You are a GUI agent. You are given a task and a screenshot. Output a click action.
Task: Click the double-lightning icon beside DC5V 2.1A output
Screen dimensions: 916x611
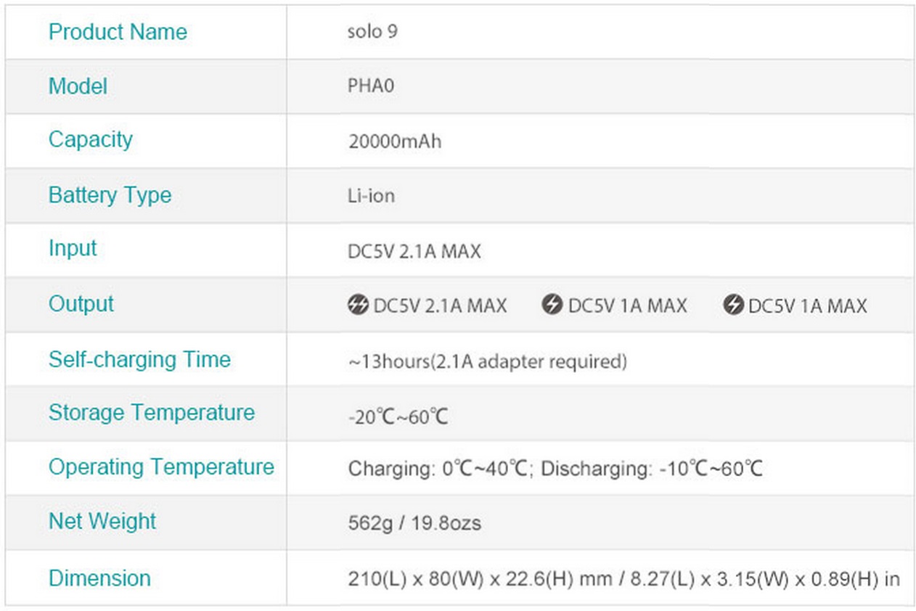pos(358,305)
